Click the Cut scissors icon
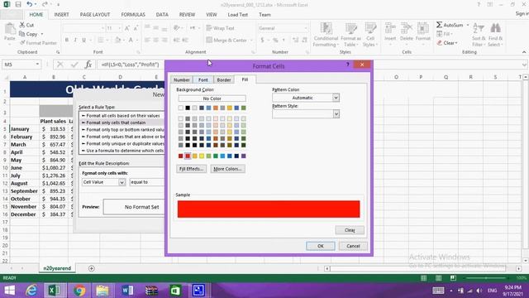This screenshot has width=529, height=298. pyautogui.click(x=22, y=25)
